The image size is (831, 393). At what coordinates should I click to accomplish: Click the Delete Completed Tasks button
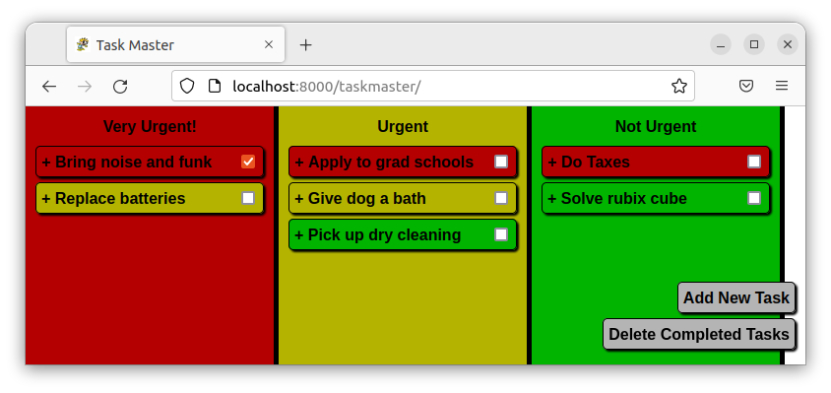[x=698, y=334]
